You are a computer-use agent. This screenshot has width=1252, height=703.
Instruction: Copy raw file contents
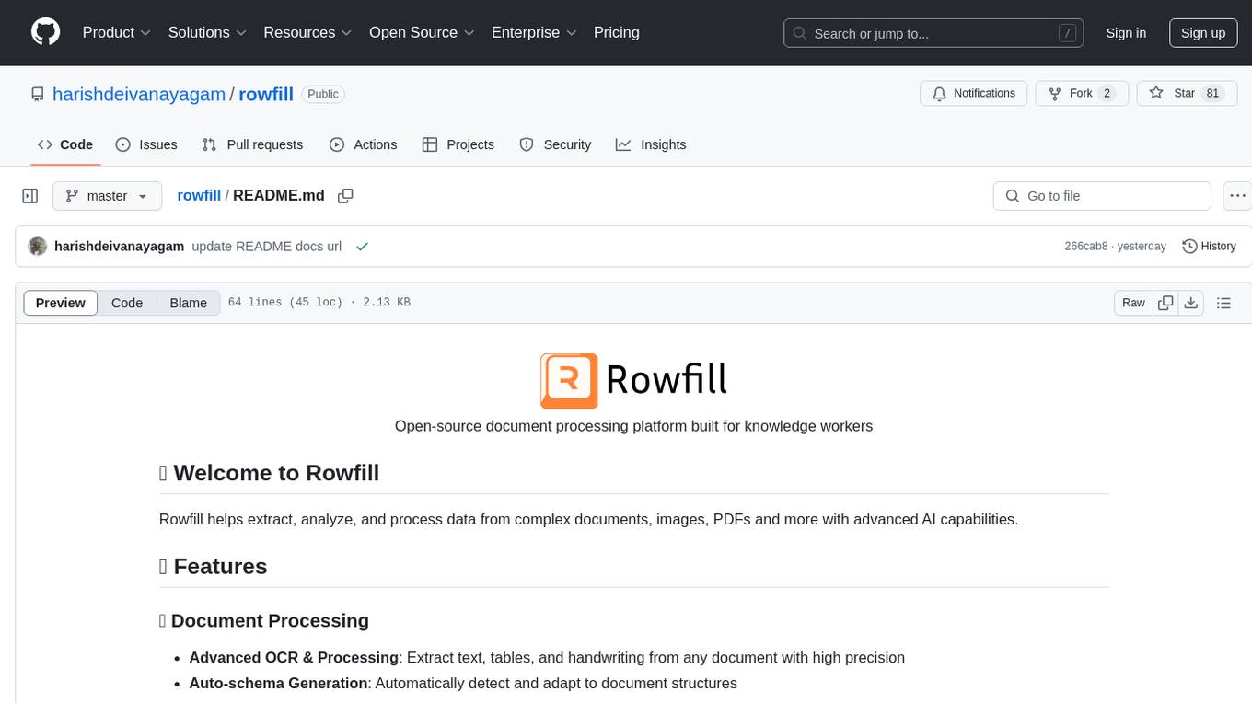coord(1165,303)
